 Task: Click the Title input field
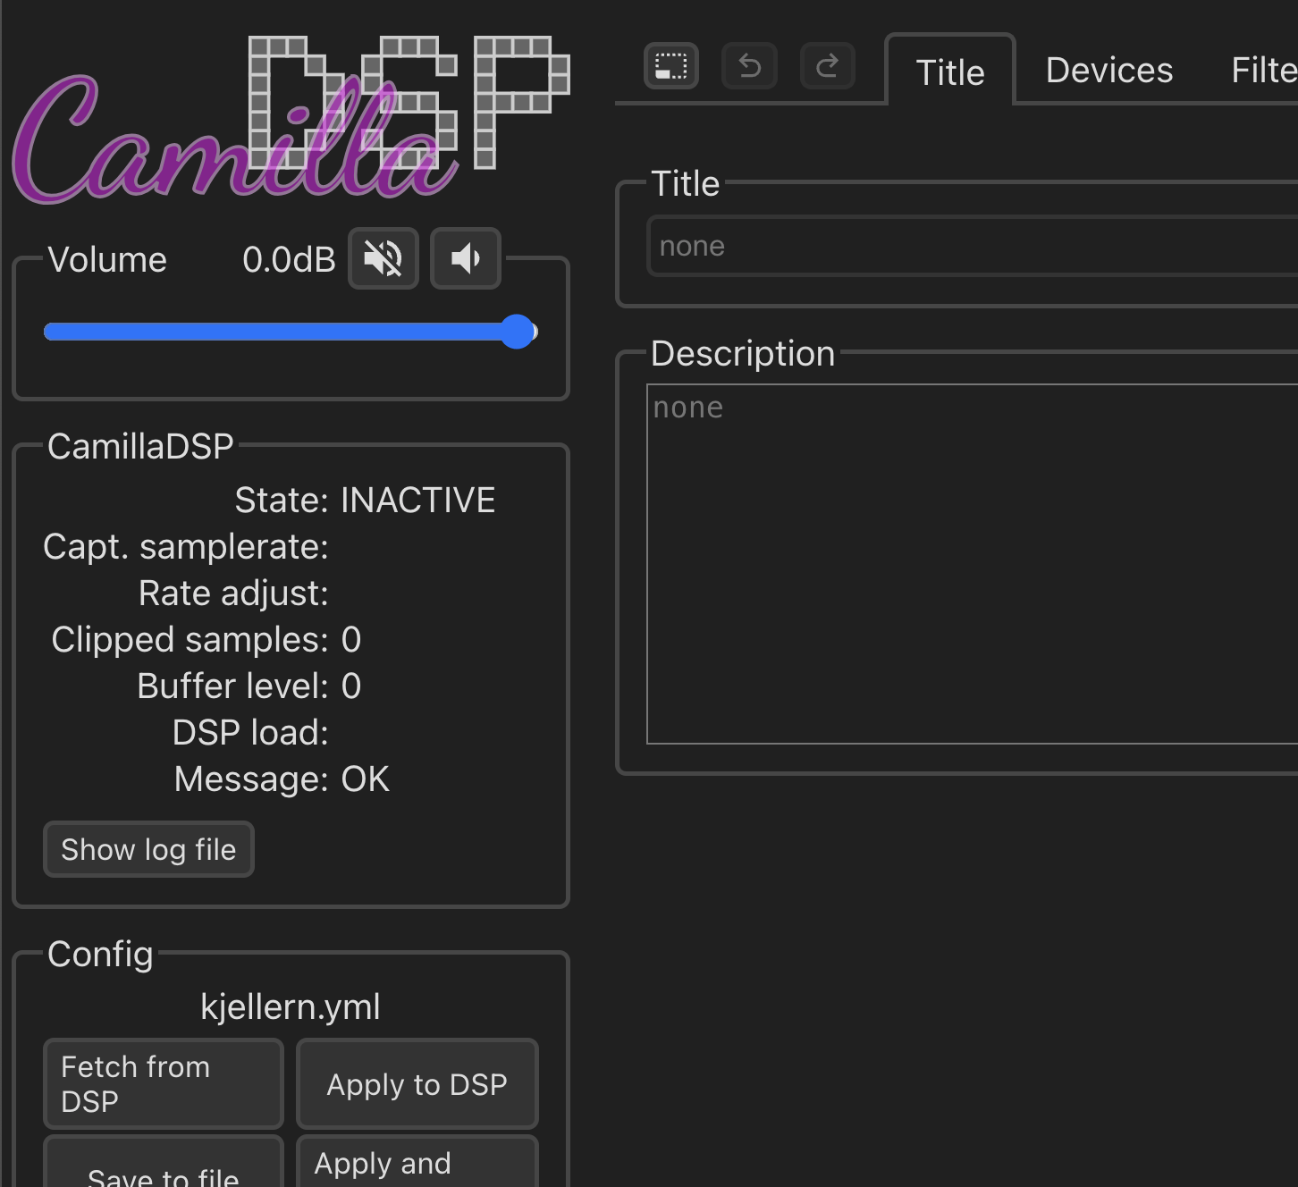tap(973, 246)
